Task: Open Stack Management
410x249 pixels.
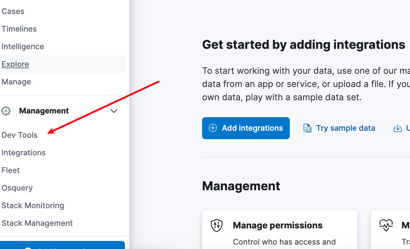Action: (x=37, y=223)
